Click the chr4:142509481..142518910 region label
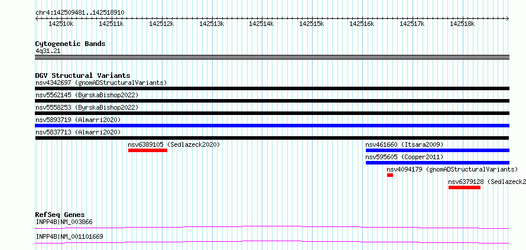Screen dimensions: 526x250 coord(80,12)
